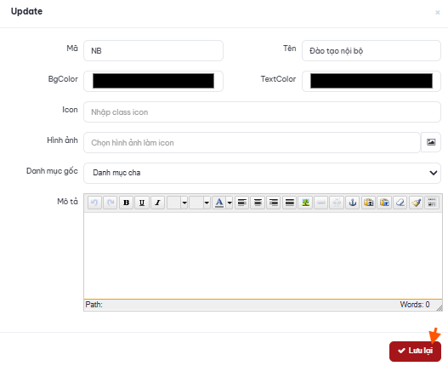Close the Update dialog with the X
Image resolution: width=448 pixels, height=366 pixels.
point(438,12)
